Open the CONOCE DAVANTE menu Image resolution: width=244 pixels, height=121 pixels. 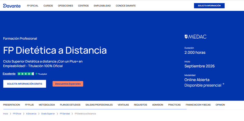[126, 6]
